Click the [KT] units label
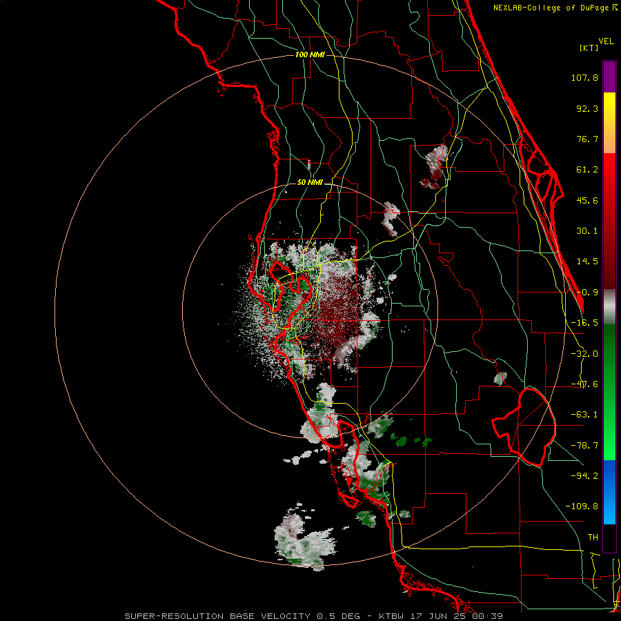The height and width of the screenshot is (621, 621). pos(589,48)
